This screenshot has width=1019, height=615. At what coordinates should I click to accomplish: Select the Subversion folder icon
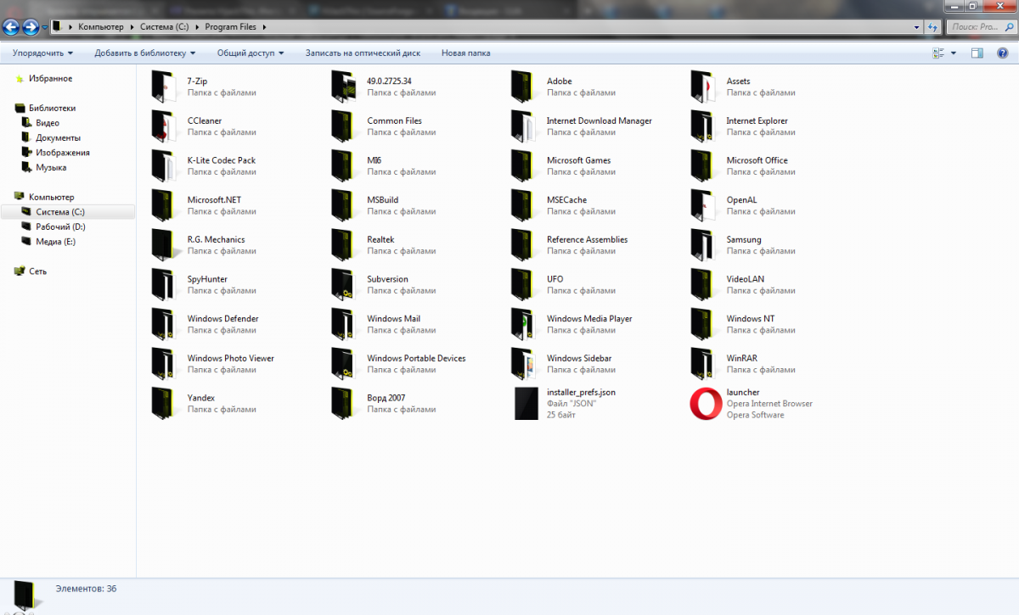pyautogui.click(x=342, y=284)
